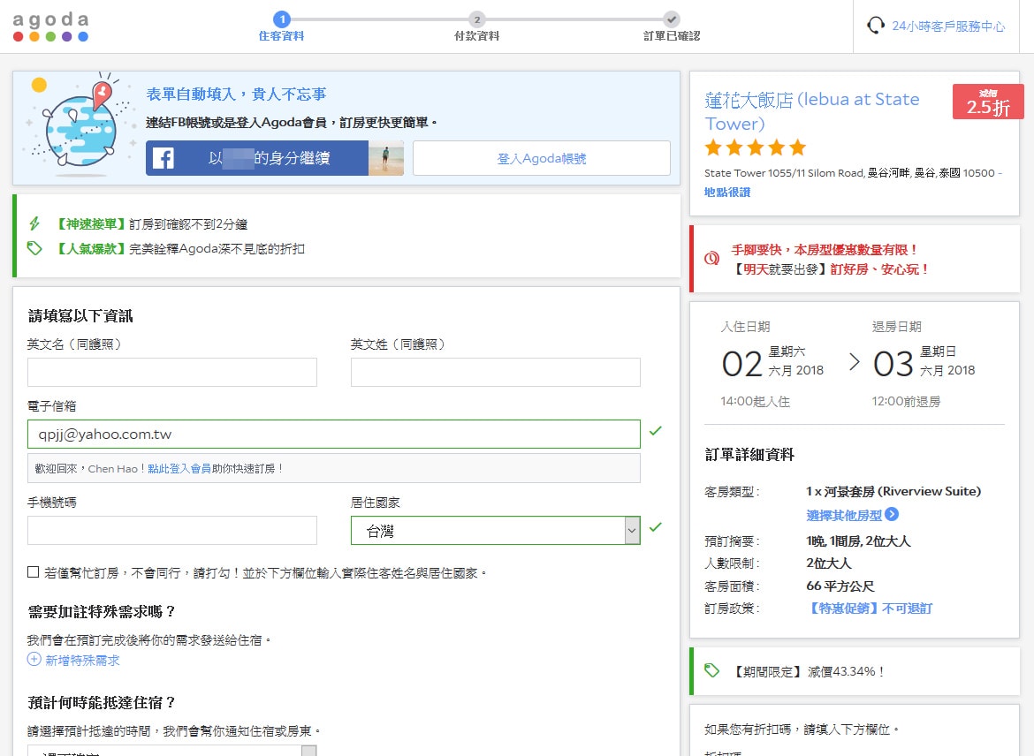Focus the 英文名 first name field
The image size is (1034, 756).
[x=172, y=373]
